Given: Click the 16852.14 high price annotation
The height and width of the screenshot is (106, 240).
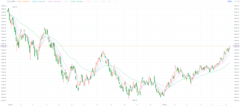Looking at the screenshot, I should (x=15, y=7).
